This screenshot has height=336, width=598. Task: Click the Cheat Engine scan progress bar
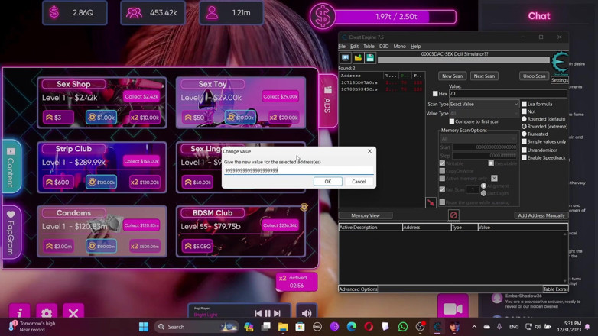tap(463, 60)
